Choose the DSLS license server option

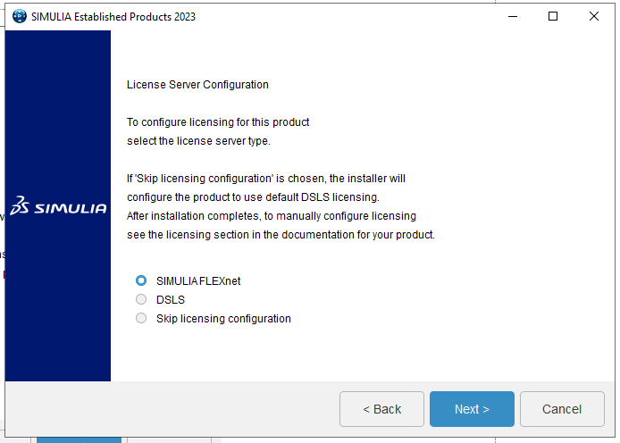(x=141, y=299)
